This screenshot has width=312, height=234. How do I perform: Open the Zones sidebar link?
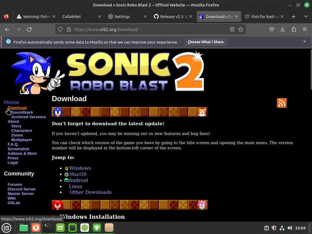17,135
